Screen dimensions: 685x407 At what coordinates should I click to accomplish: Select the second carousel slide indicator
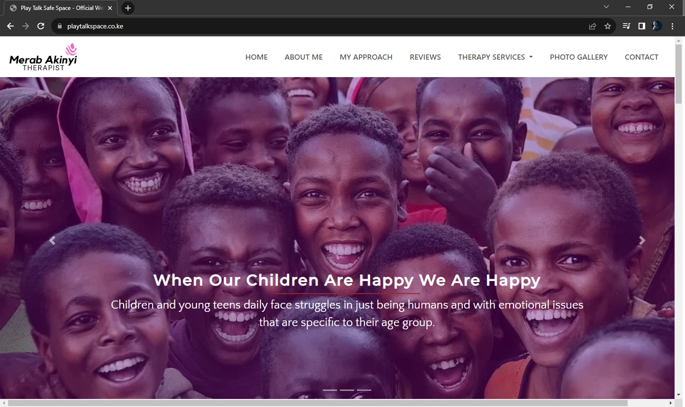click(x=347, y=390)
